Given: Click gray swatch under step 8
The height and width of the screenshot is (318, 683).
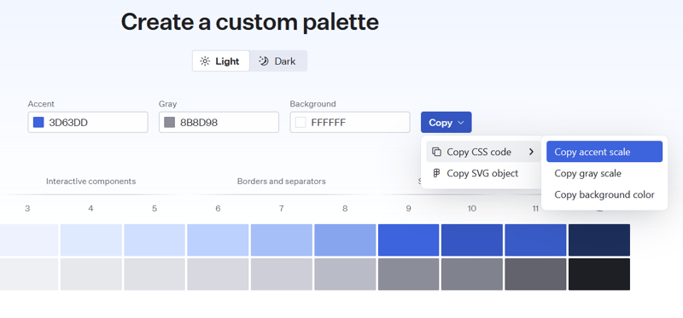Looking at the screenshot, I should click(345, 274).
